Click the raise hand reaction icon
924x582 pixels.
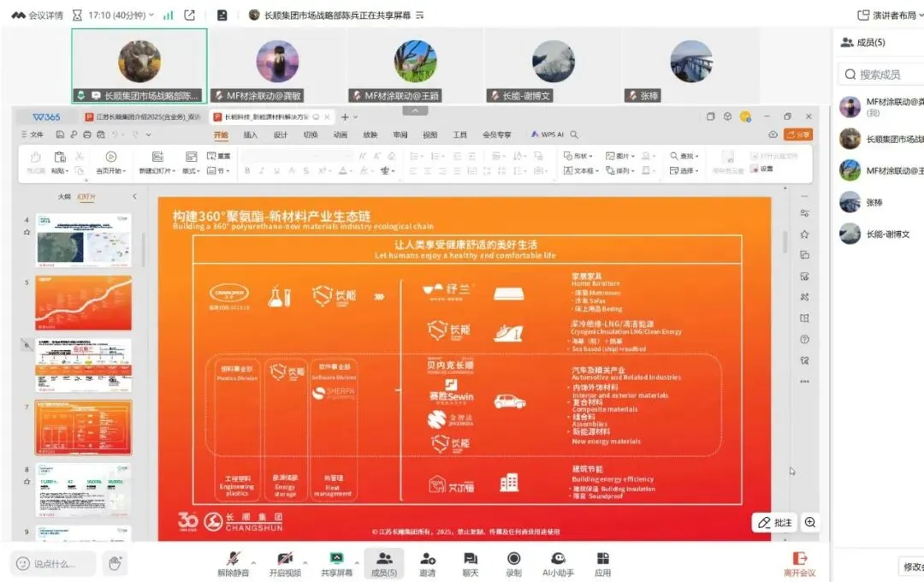(x=115, y=564)
